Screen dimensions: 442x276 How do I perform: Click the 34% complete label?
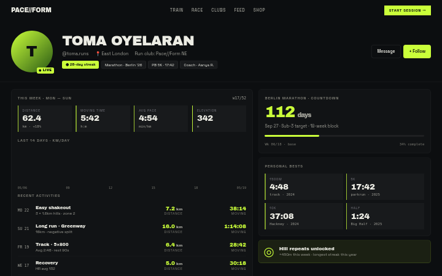pos(412,144)
